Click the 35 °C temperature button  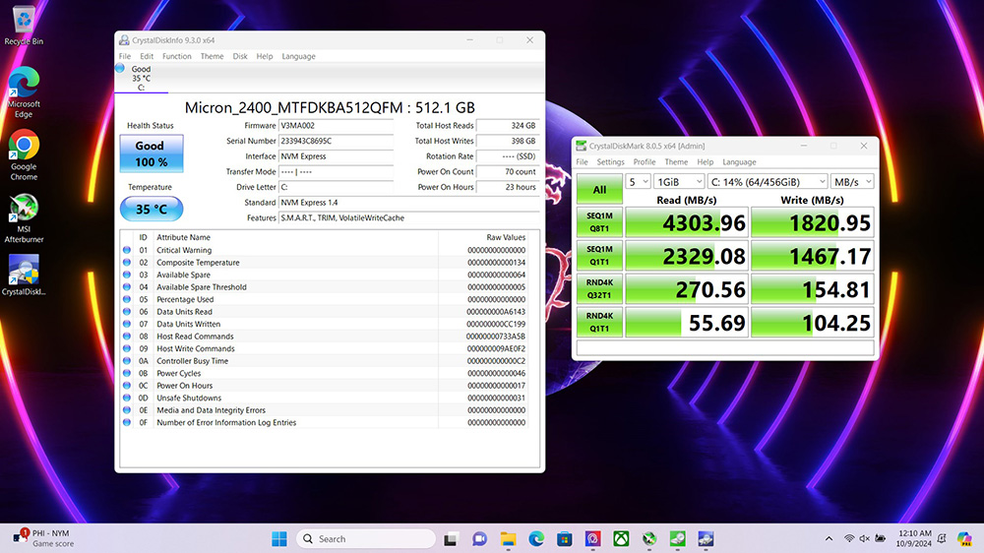coord(152,209)
